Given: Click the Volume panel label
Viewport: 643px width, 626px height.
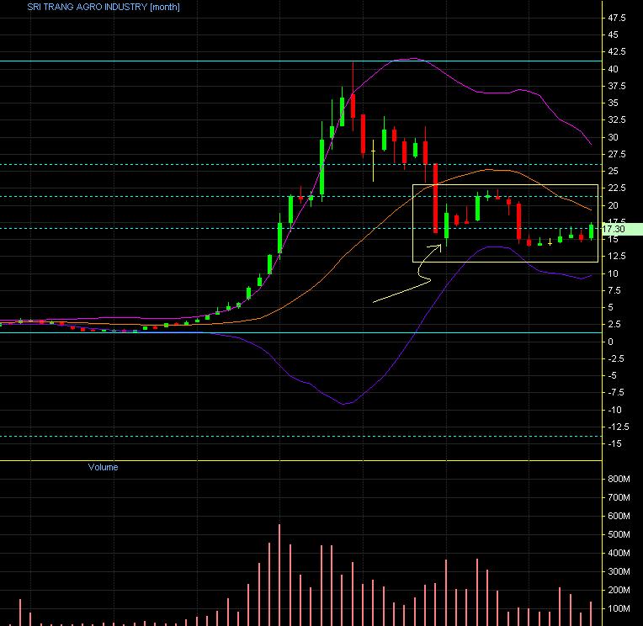Looking at the screenshot, I should coord(103,467).
